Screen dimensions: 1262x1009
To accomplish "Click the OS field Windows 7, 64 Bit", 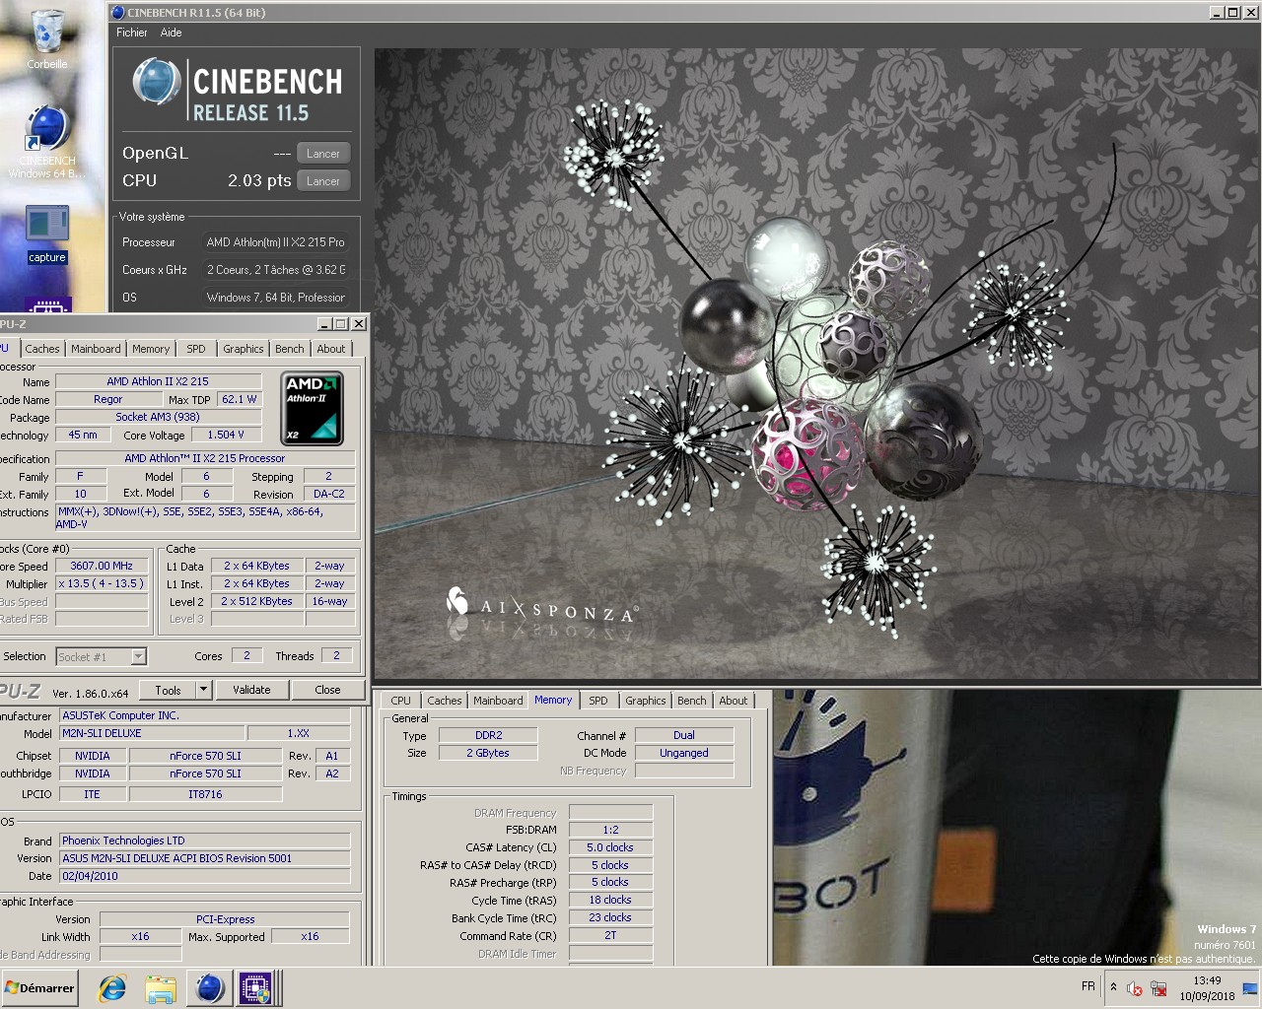I will [276, 298].
